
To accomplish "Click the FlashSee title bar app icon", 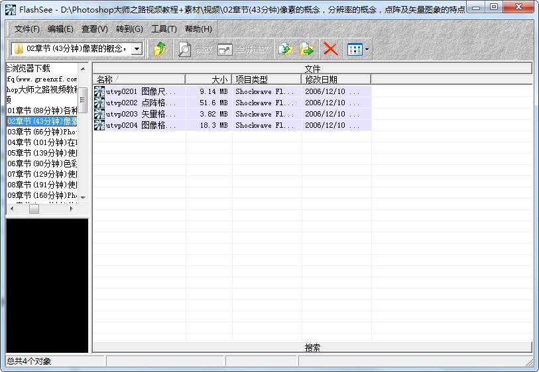I will pos(11,10).
